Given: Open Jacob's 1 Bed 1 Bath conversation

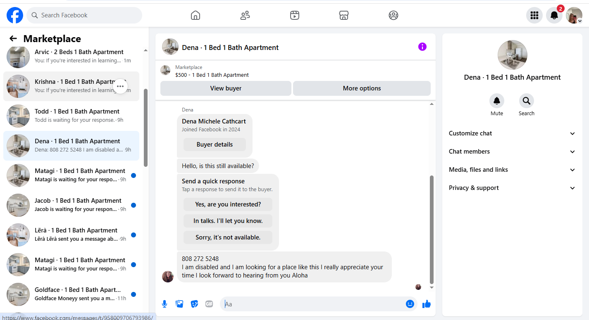Looking at the screenshot, I should coord(71,205).
